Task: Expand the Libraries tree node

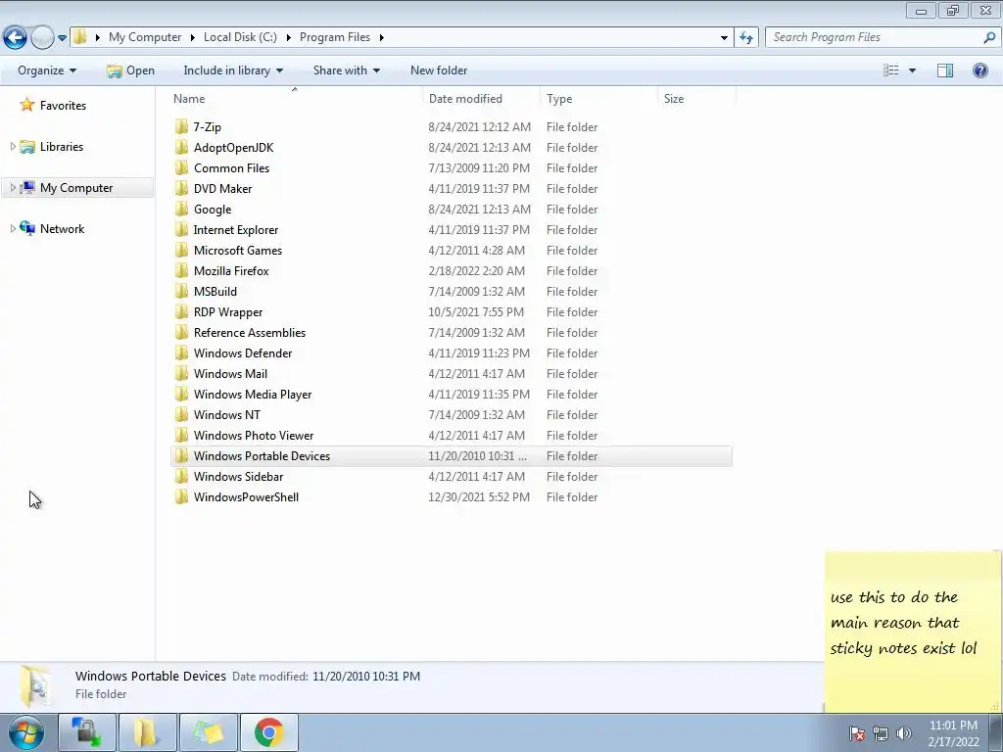Action: coord(13,147)
